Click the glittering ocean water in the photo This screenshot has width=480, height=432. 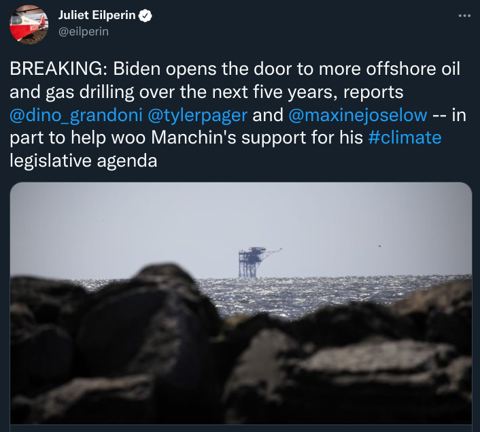[306, 294]
